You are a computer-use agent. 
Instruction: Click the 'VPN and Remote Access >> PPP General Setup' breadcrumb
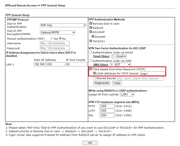35,5
